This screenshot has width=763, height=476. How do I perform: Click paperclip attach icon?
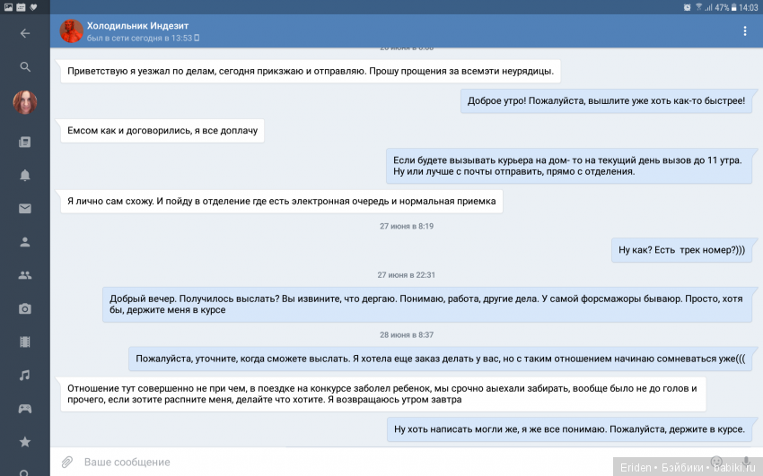click(x=66, y=462)
